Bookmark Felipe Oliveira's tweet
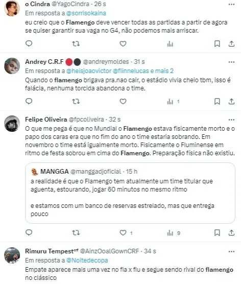Screen dimensions: 241x284 tap(217, 232)
